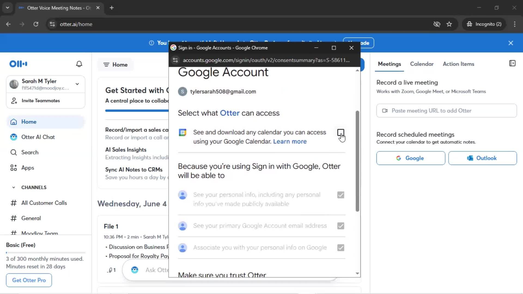The width and height of the screenshot is (523, 294).
Task: Go back in browser history
Action: tap(8, 24)
